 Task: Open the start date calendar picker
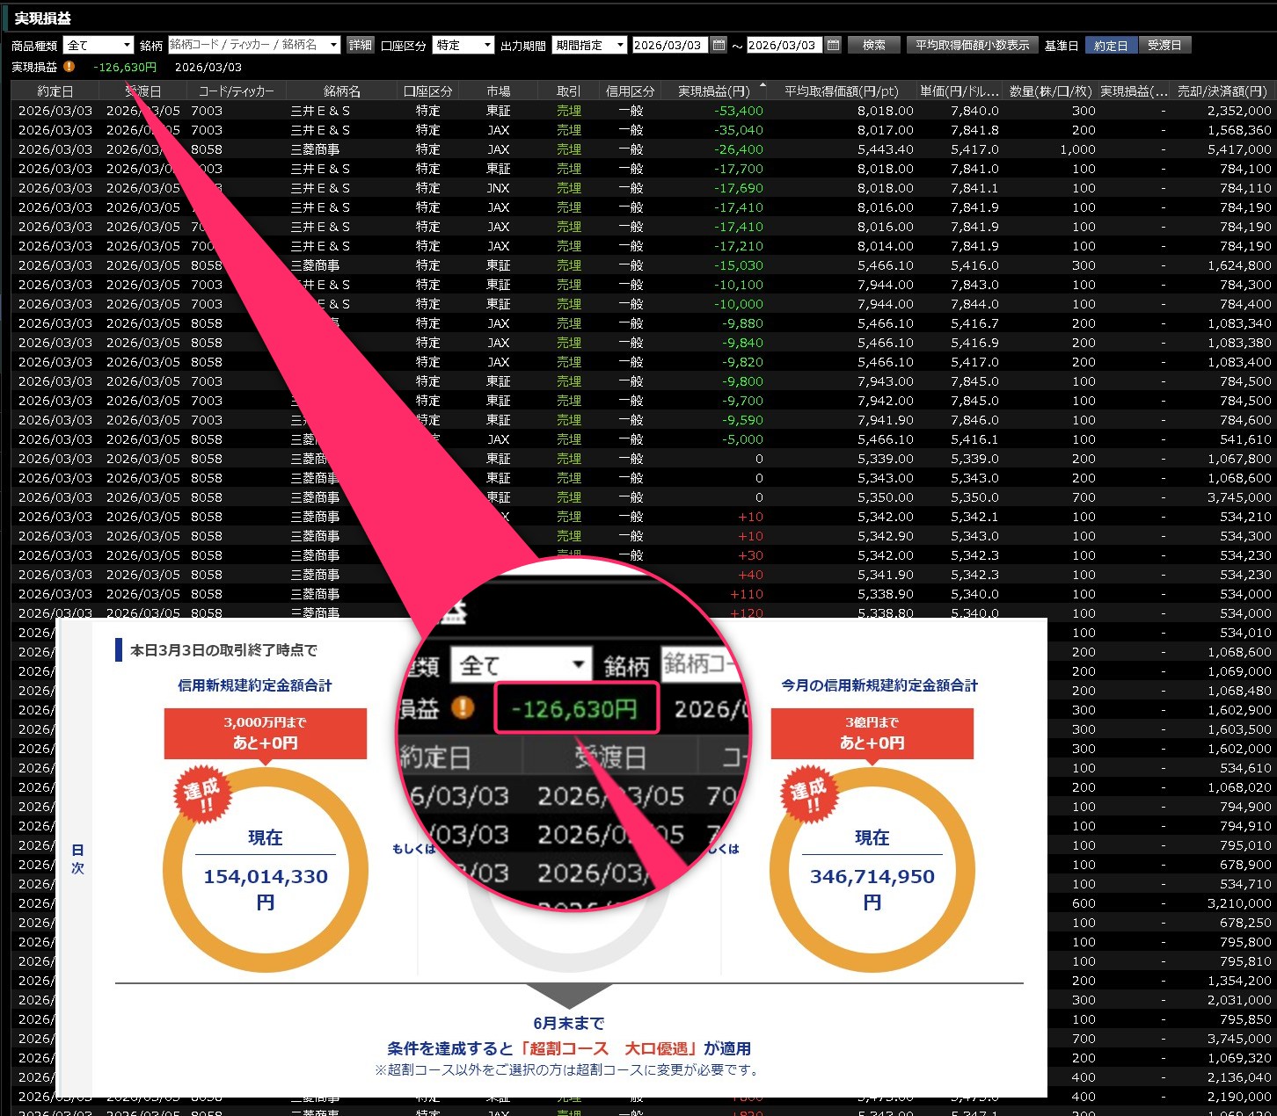719,45
